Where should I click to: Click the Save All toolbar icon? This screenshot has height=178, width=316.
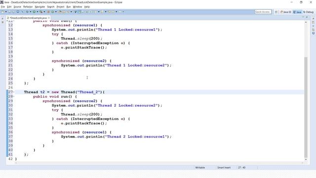click(13, 12)
